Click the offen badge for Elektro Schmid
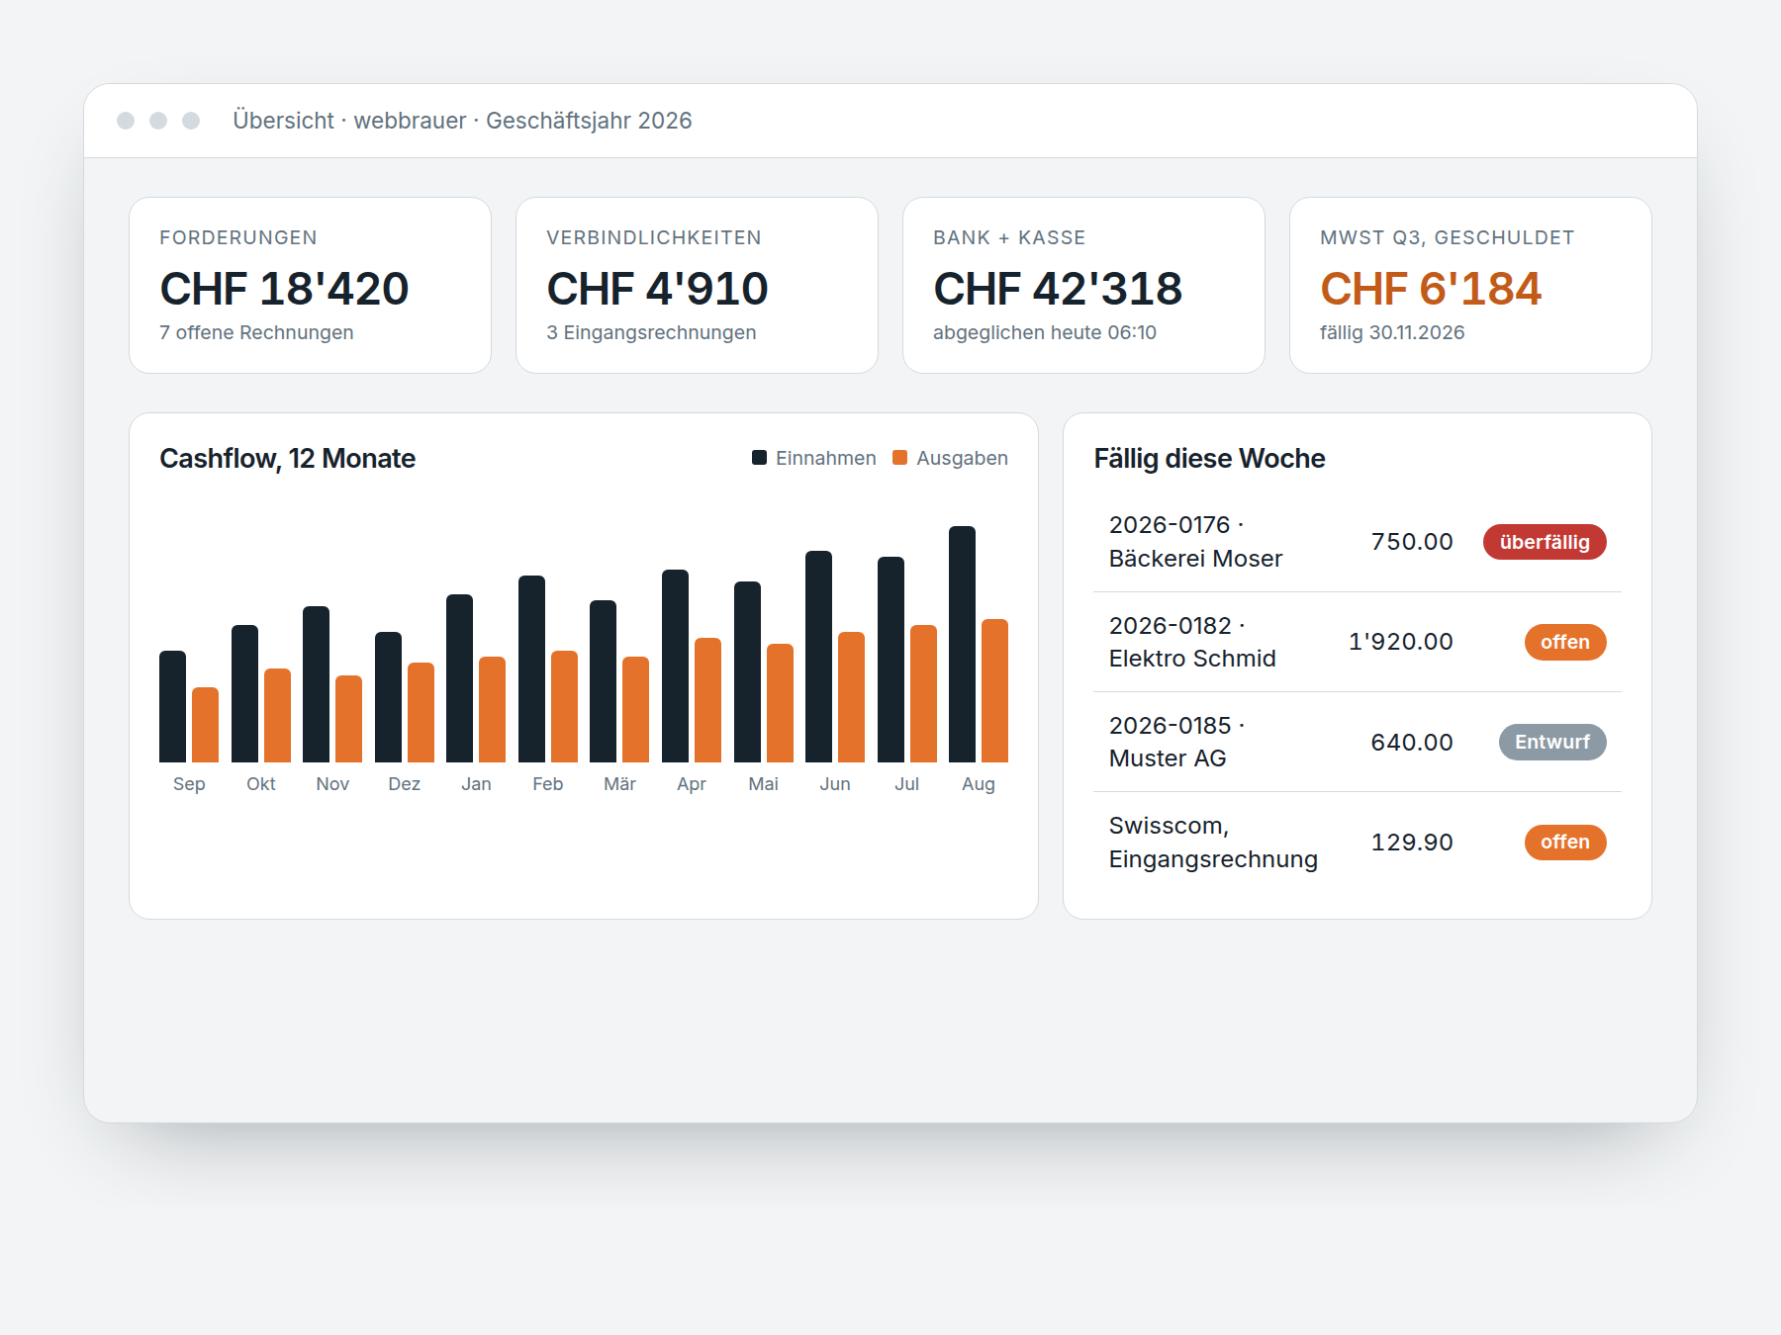Image resolution: width=1781 pixels, height=1335 pixels. coord(1565,642)
